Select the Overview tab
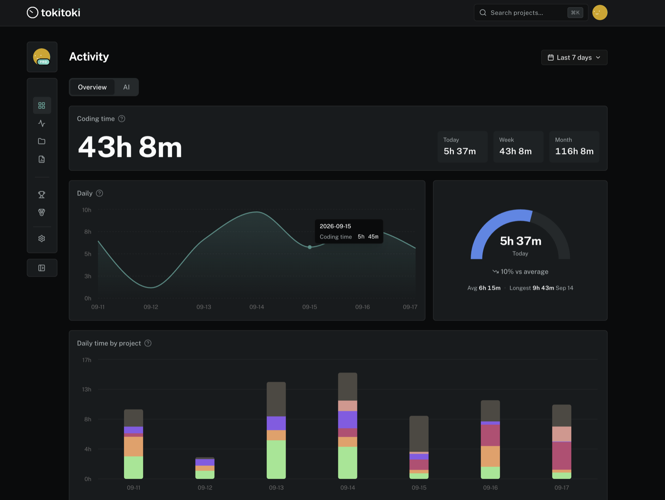This screenshot has width=665, height=500. click(92, 87)
